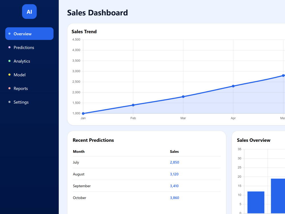Click the AI logo badge
Screen dimensions: 285x214
click(29, 12)
